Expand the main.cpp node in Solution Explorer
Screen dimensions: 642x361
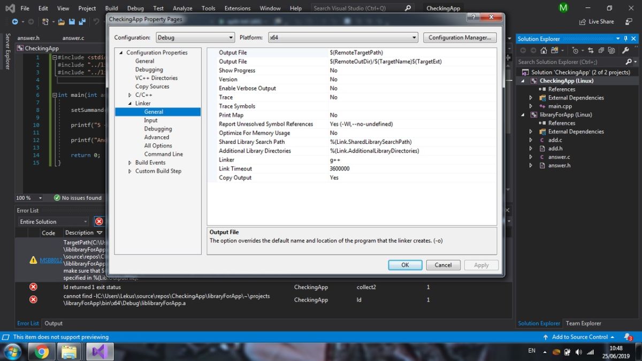point(531,106)
